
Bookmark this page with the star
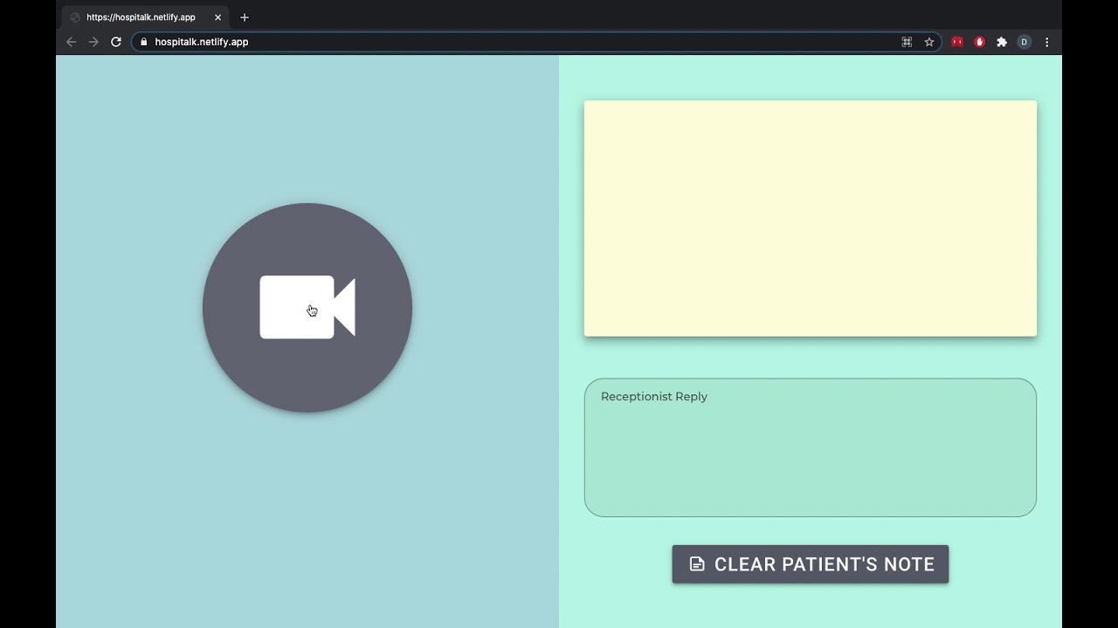click(929, 42)
